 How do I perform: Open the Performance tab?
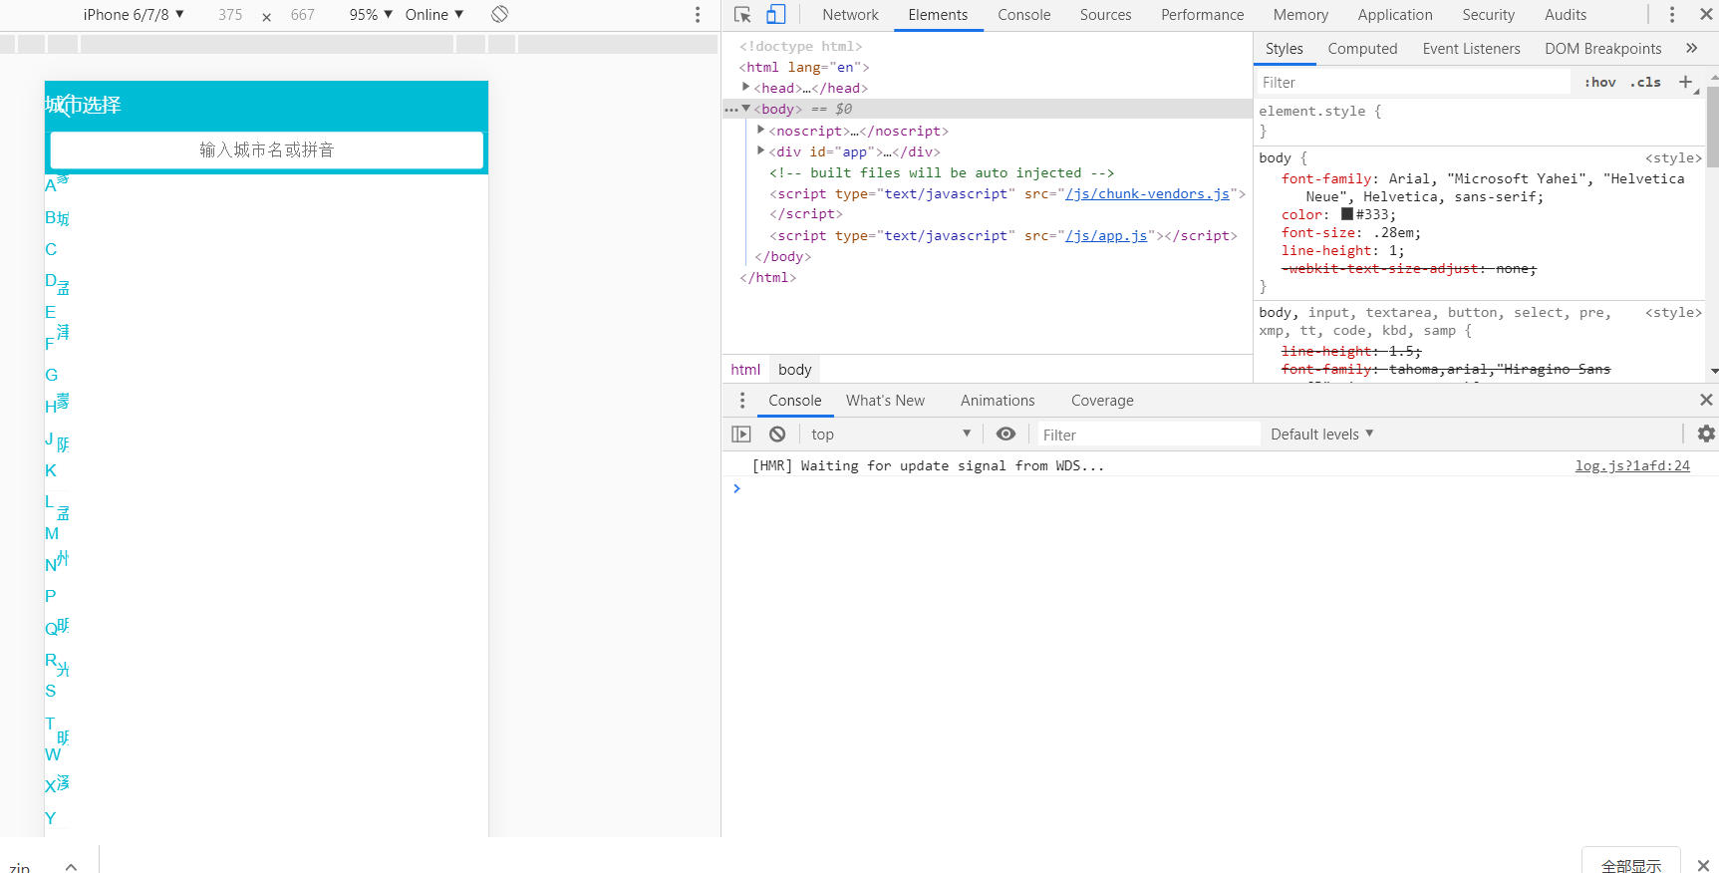(1202, 14)
